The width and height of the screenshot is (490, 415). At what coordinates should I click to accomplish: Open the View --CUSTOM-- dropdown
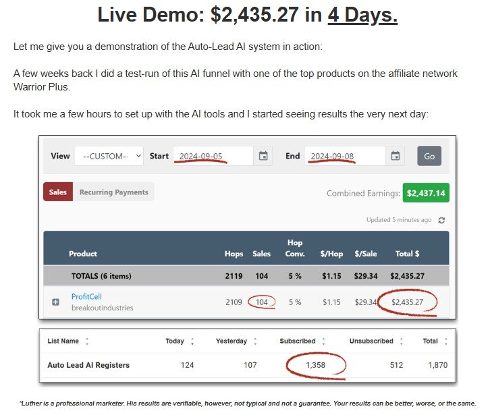point(109,156)
